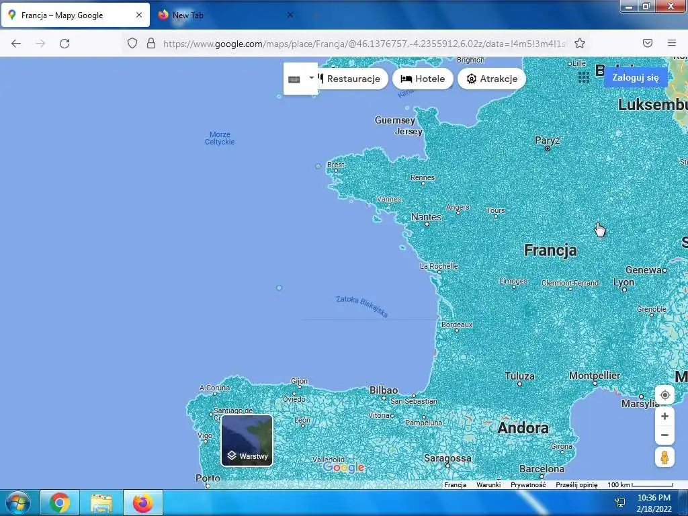This screenshot has height=516, width=688.
Task: Toggle the 100 km map scale
Action: point(640,485)
